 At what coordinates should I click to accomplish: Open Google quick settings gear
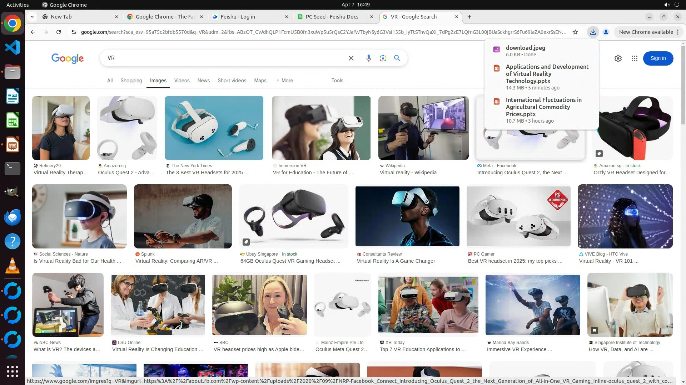click(618, 58)
